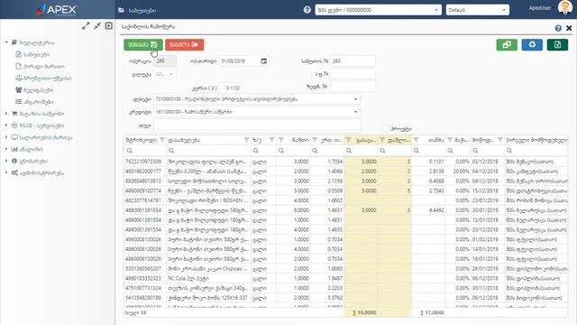Click the search box under barcode column
The image size is (577, 325).
(145, 151)
